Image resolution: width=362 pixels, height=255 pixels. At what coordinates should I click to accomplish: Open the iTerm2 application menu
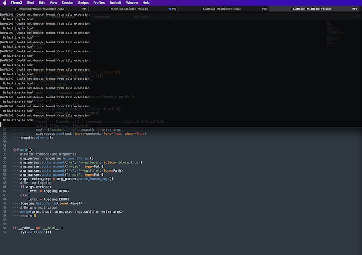click(x=17, y=3)
